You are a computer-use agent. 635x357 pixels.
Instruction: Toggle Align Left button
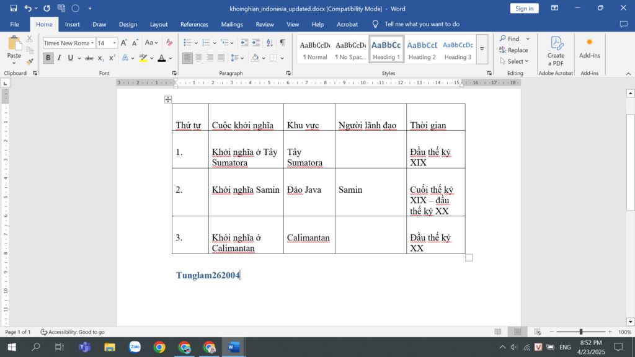pyautogui.click(x=187, y=58)
